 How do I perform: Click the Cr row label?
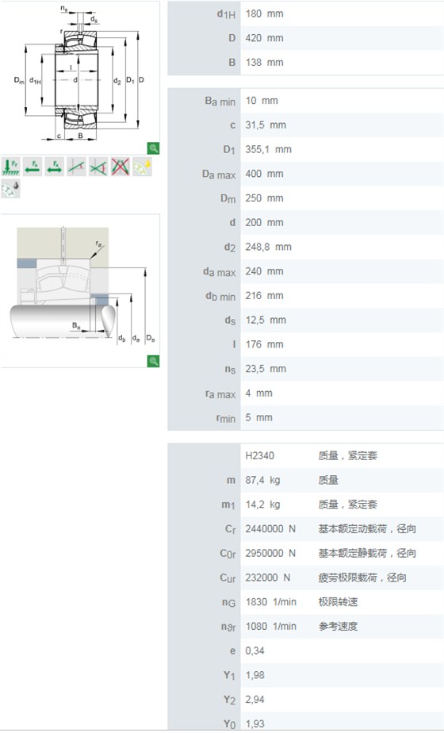pos(231,529)
